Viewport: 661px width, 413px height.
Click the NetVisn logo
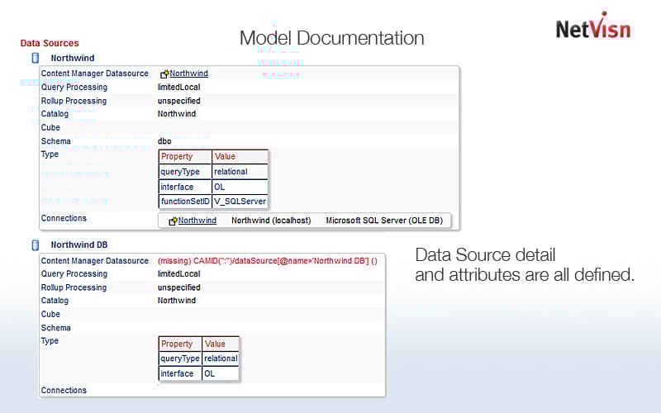click(x=593, y=26)
